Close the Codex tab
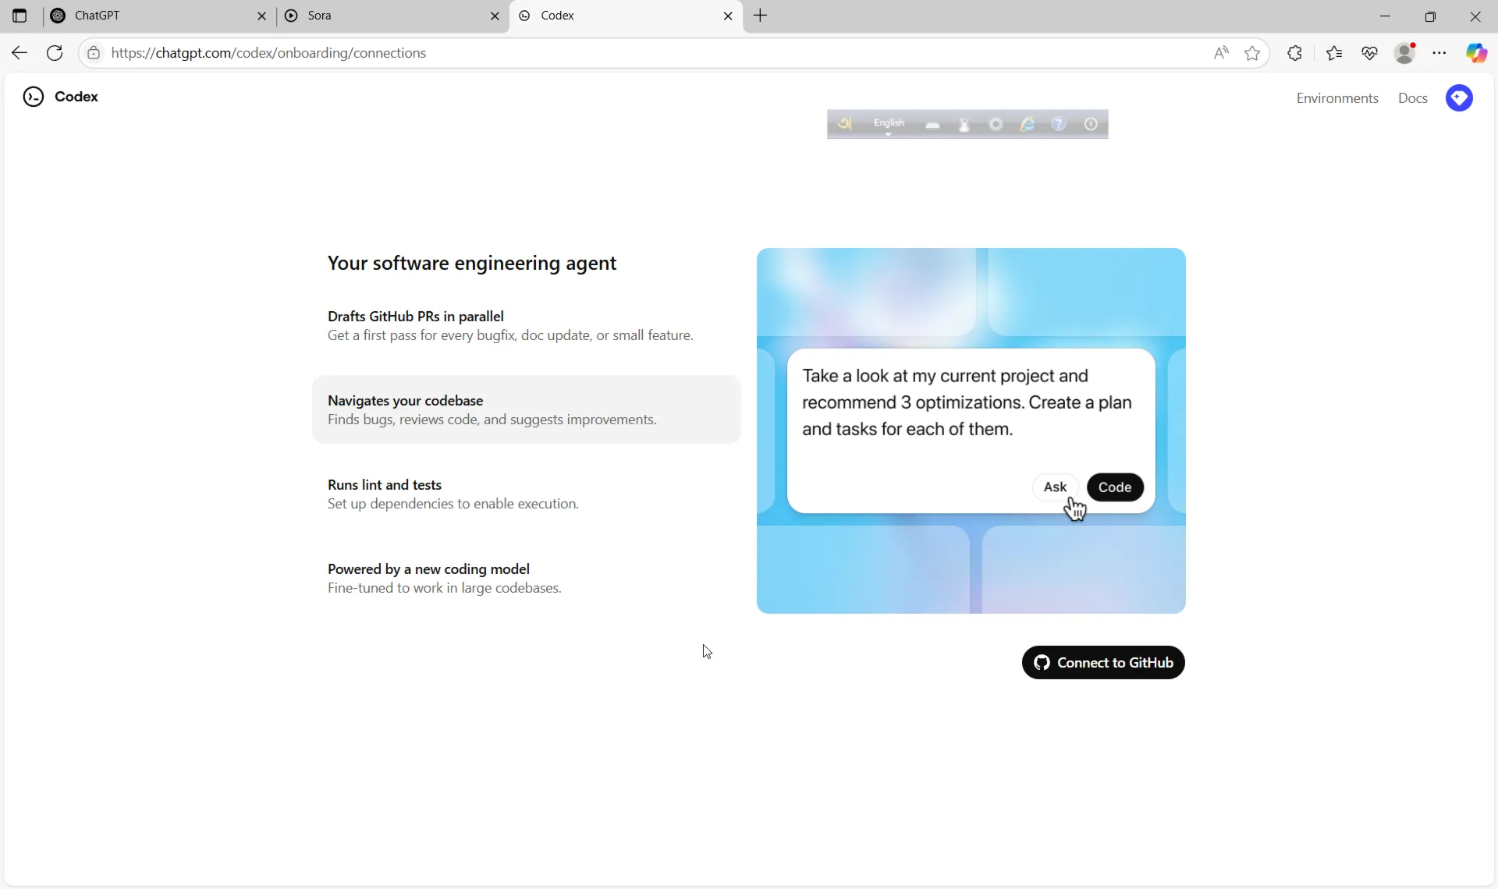The image size is (1498, 889). pos(728,16)
